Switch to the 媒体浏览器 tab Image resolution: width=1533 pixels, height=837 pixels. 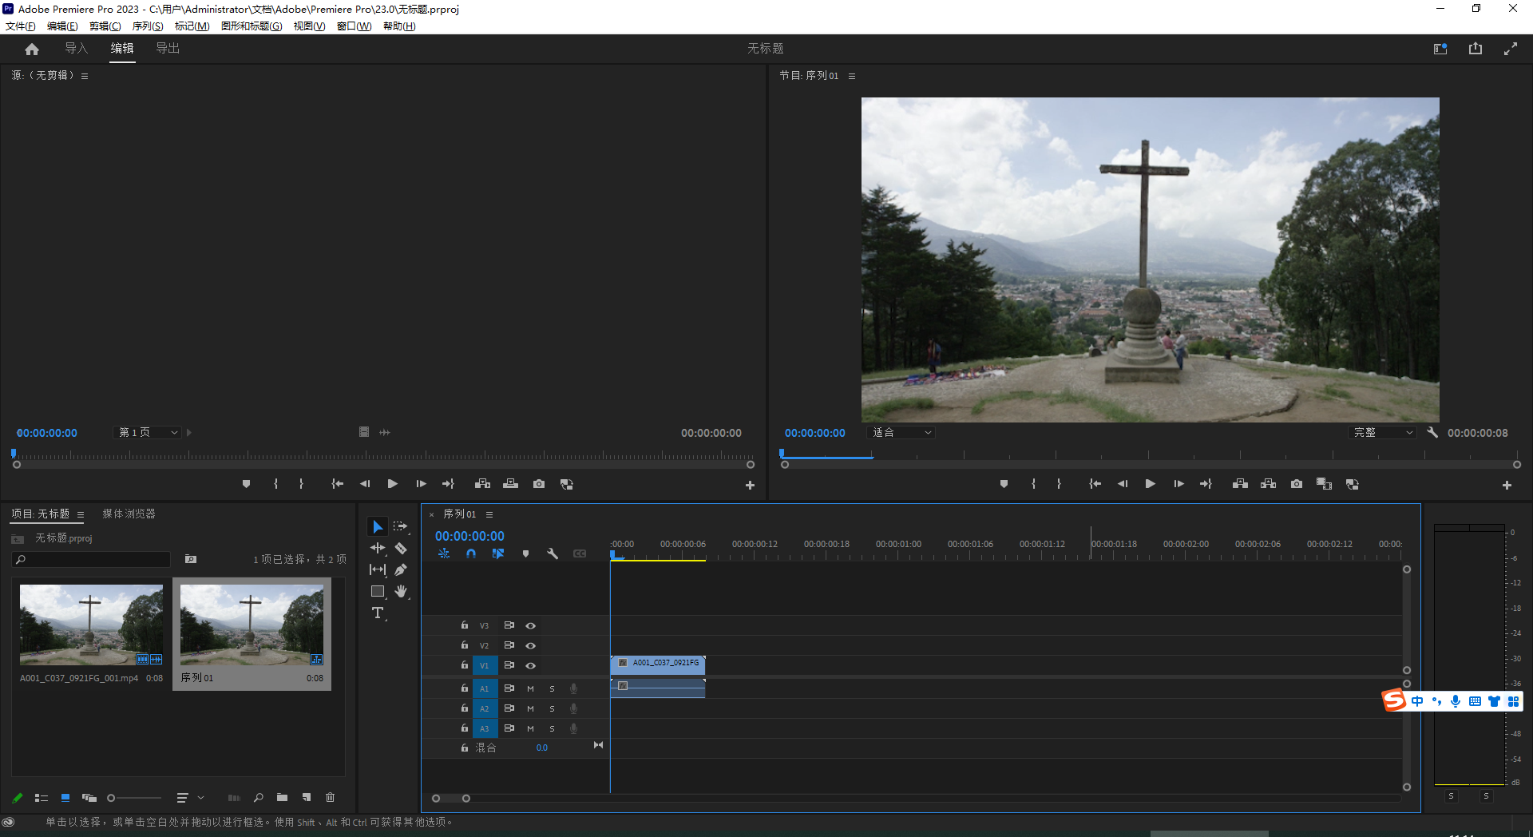point(128,514)
